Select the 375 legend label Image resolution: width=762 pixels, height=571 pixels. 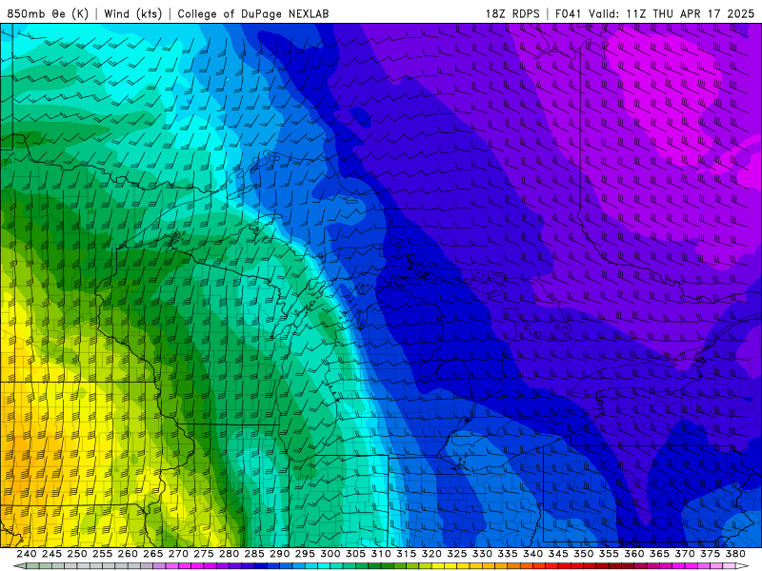(x=710, y=554)
